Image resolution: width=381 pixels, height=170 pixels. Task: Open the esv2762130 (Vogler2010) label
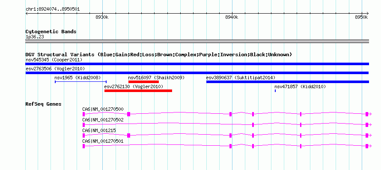pyautogui.click(x=134, y=86)
